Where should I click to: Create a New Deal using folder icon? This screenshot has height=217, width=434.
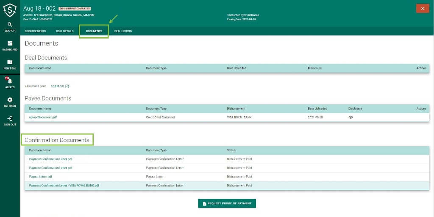point(10,62)
